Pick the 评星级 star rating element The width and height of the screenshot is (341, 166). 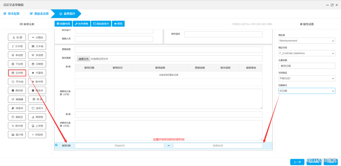(37, 73)
